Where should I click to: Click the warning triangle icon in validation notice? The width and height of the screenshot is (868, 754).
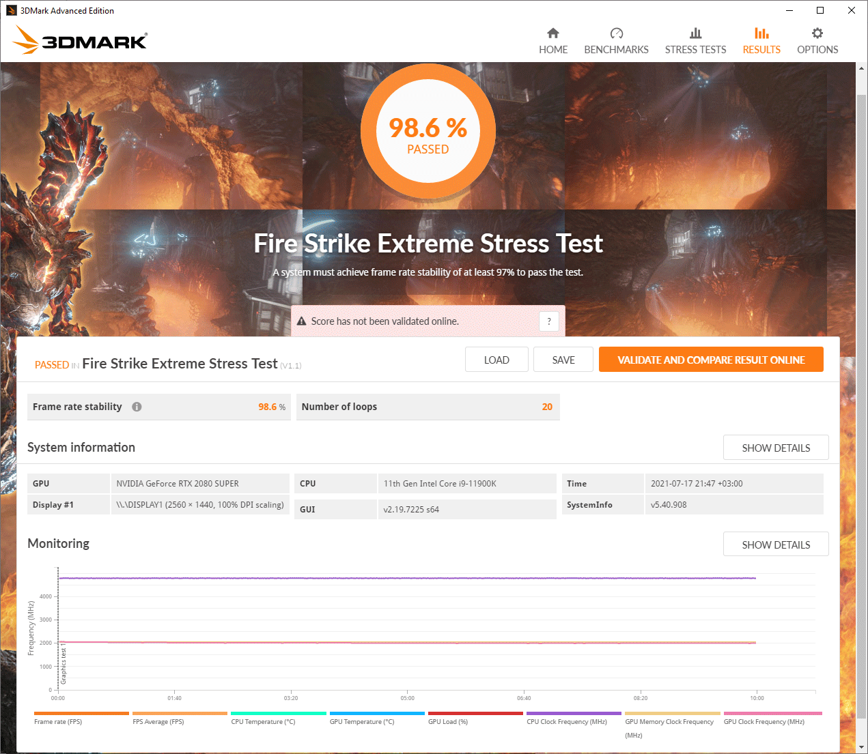(301, 321)
